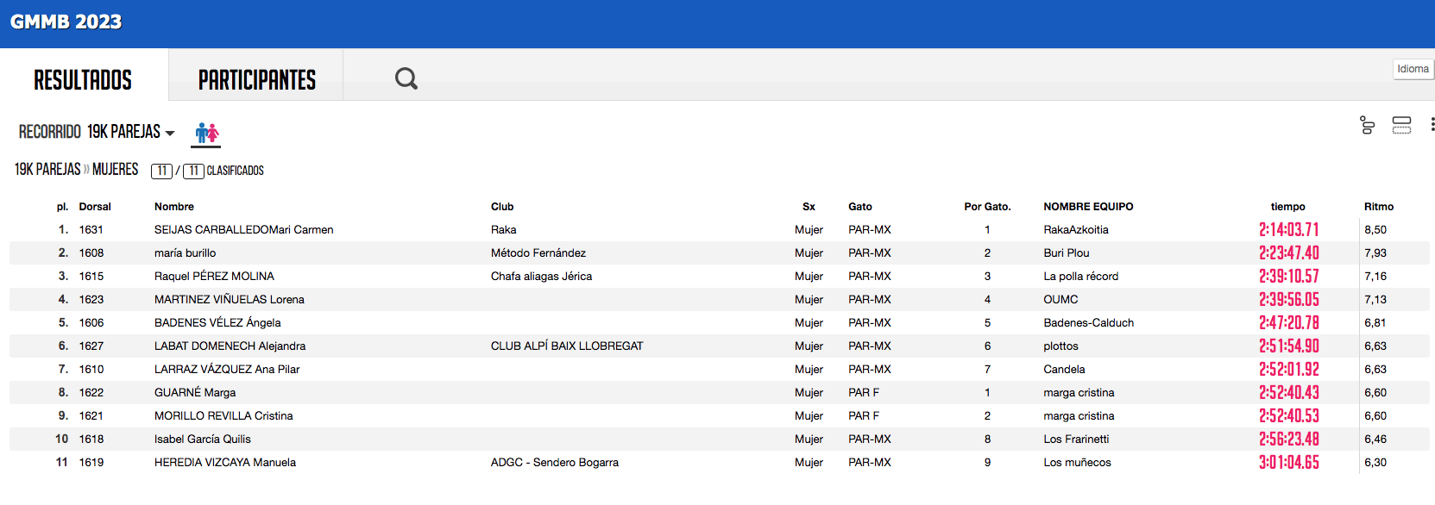1435x505 pixels.
Task: Click the finish time 2:14:03.71
Action: 1288,230
